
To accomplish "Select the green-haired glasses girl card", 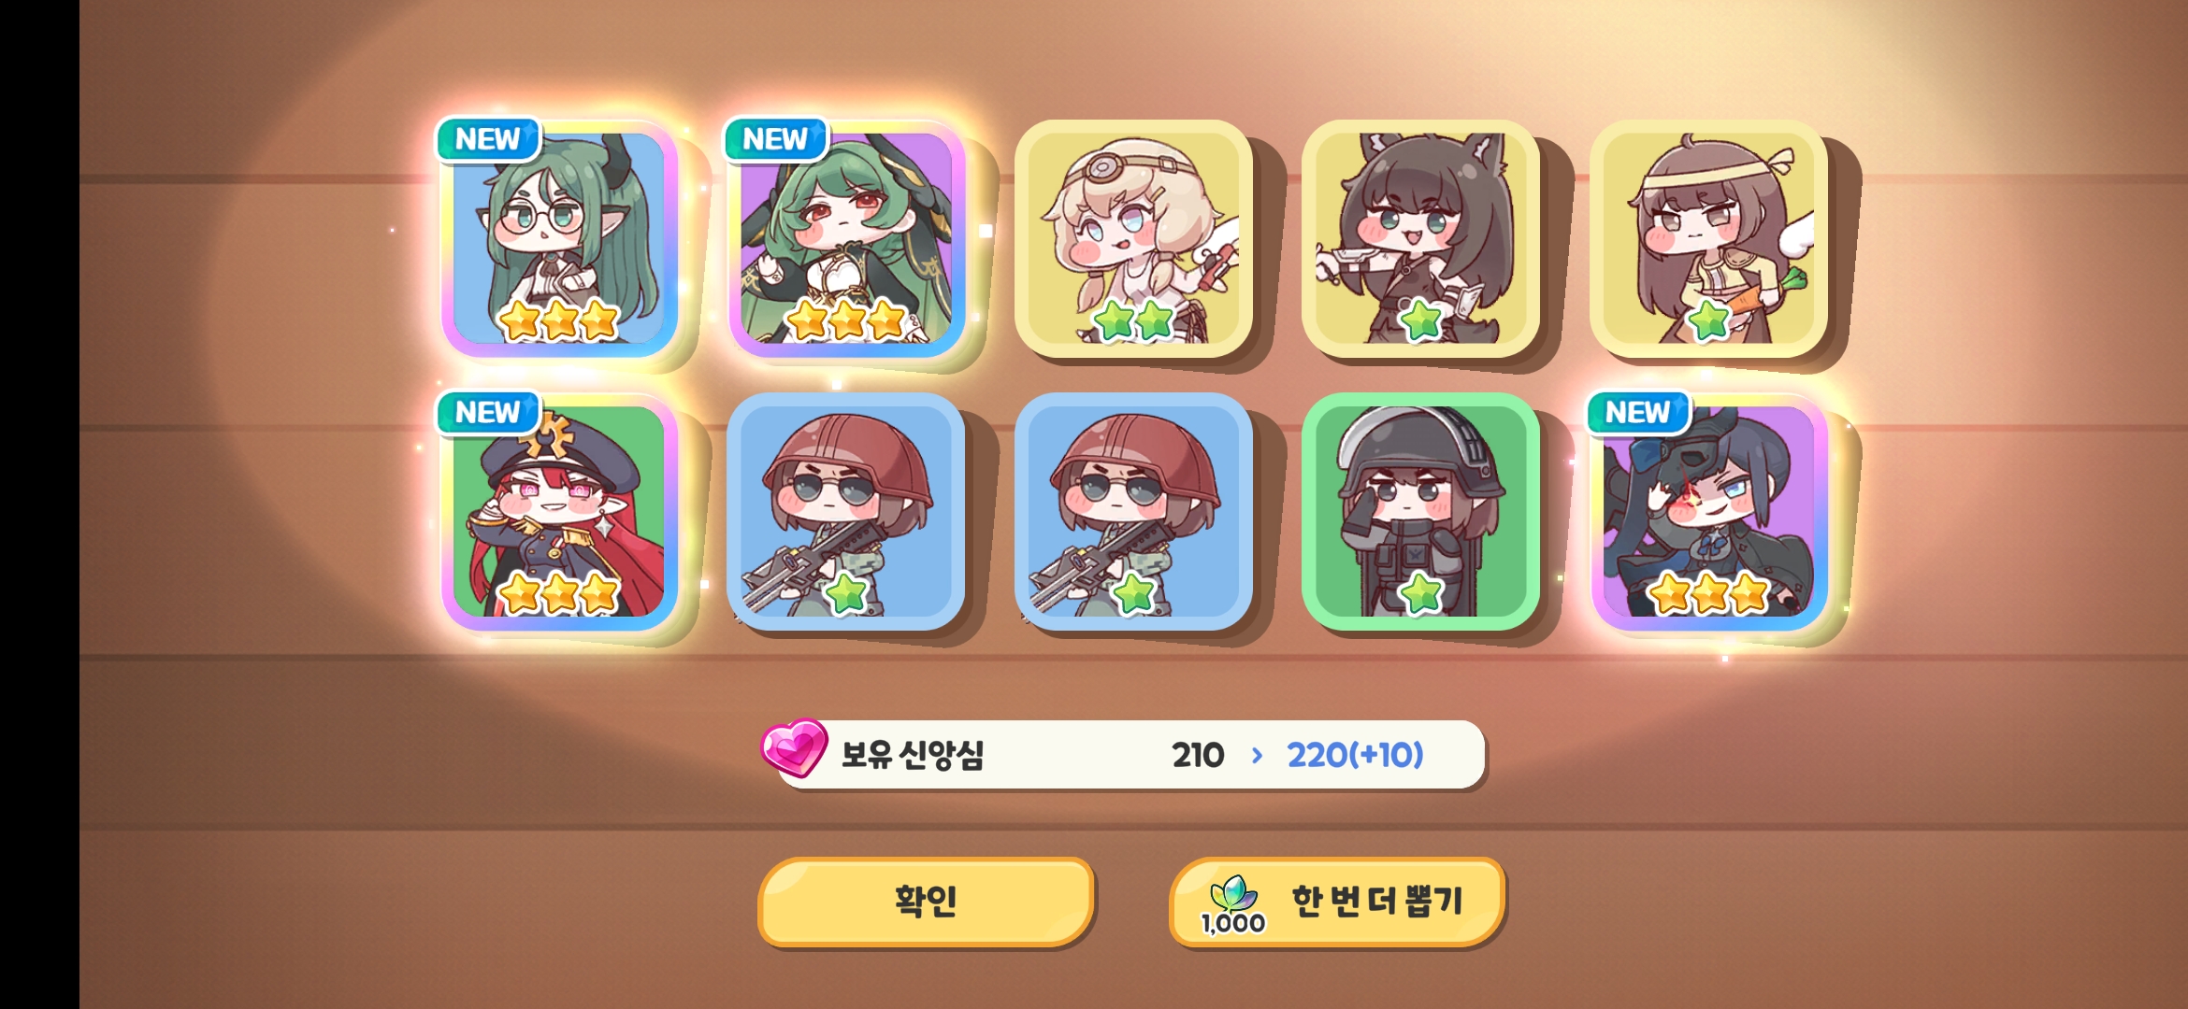I will [x=559, y=238].
